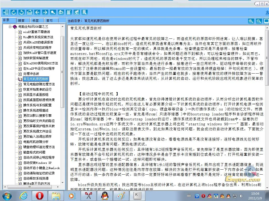Toggle fullscreen with the monitor icon
This screenshot has height=201, width=269.
[x=266, y=21]
